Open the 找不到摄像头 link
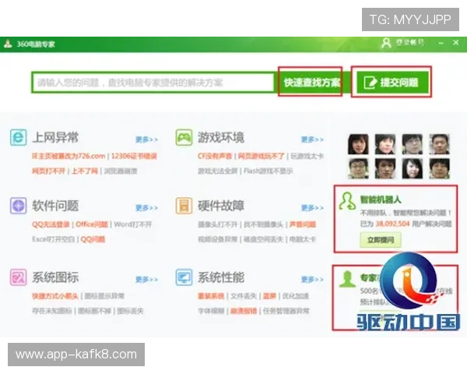This screenshot has width=467, height=374. click(264, 224)
